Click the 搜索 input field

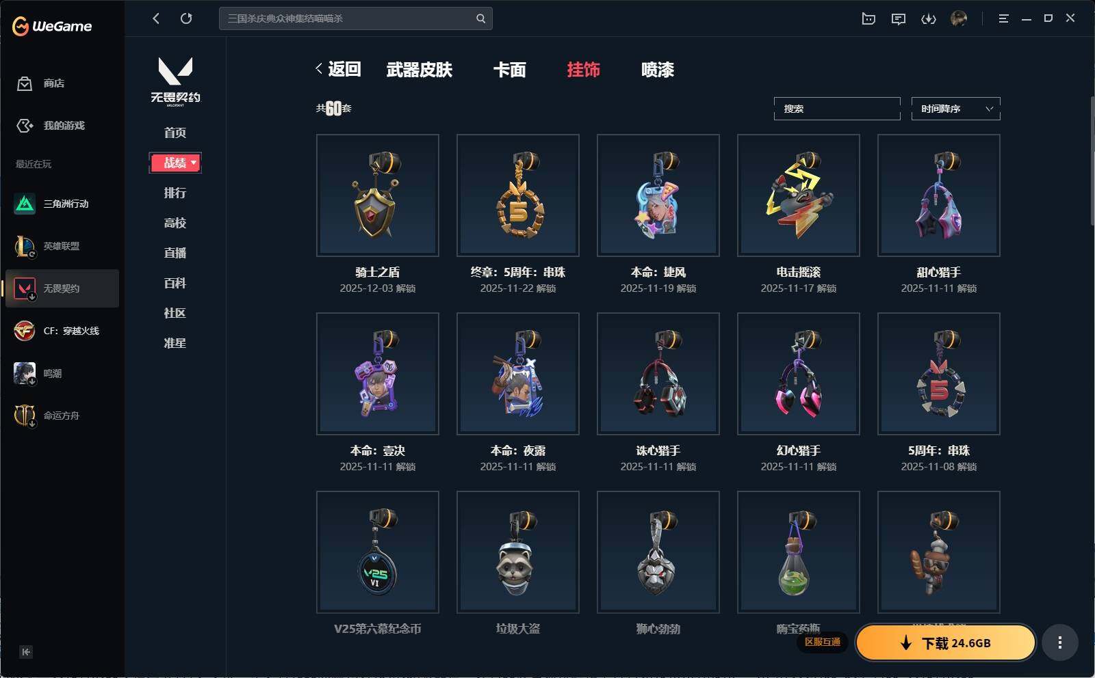click(x=837, y=109)
